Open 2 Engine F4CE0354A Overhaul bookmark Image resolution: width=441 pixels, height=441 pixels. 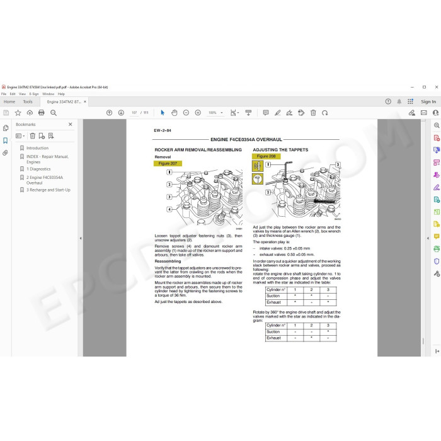pyautogui.click(x=45, y=180)
